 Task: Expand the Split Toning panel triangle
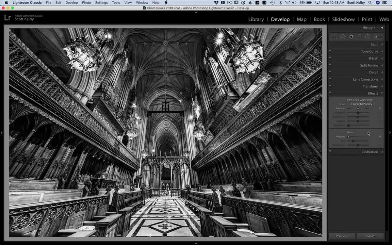382,66
